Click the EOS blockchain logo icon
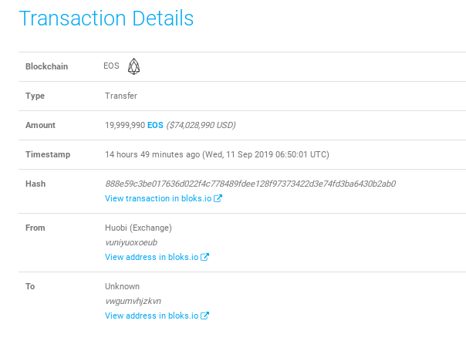Image resolution: width=466 pixels, height=341 pixels. [x=133, y=66]
